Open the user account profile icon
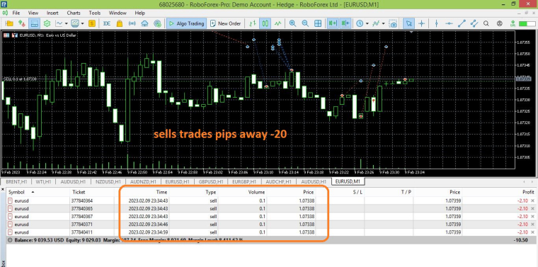Screen dimensions: 538x267 (x=499, y=23)
